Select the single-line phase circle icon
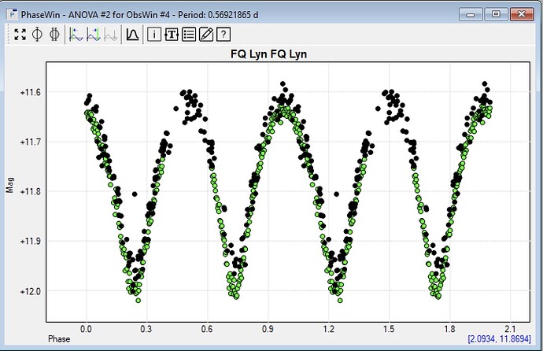The image size is (543, 351). tap(37, 34)
